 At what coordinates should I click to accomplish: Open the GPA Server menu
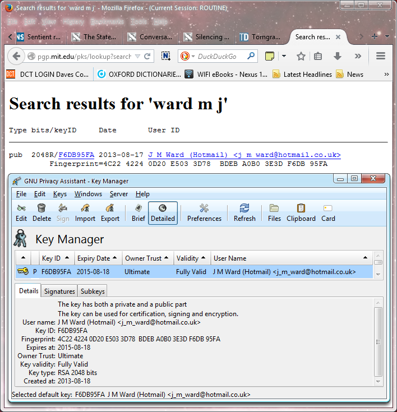click(119, 194)
